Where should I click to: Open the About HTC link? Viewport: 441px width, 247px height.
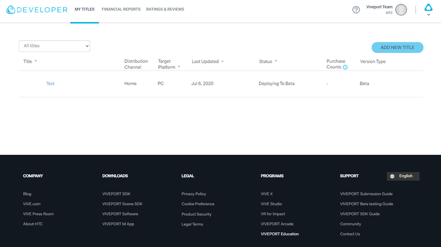(33, 224)
